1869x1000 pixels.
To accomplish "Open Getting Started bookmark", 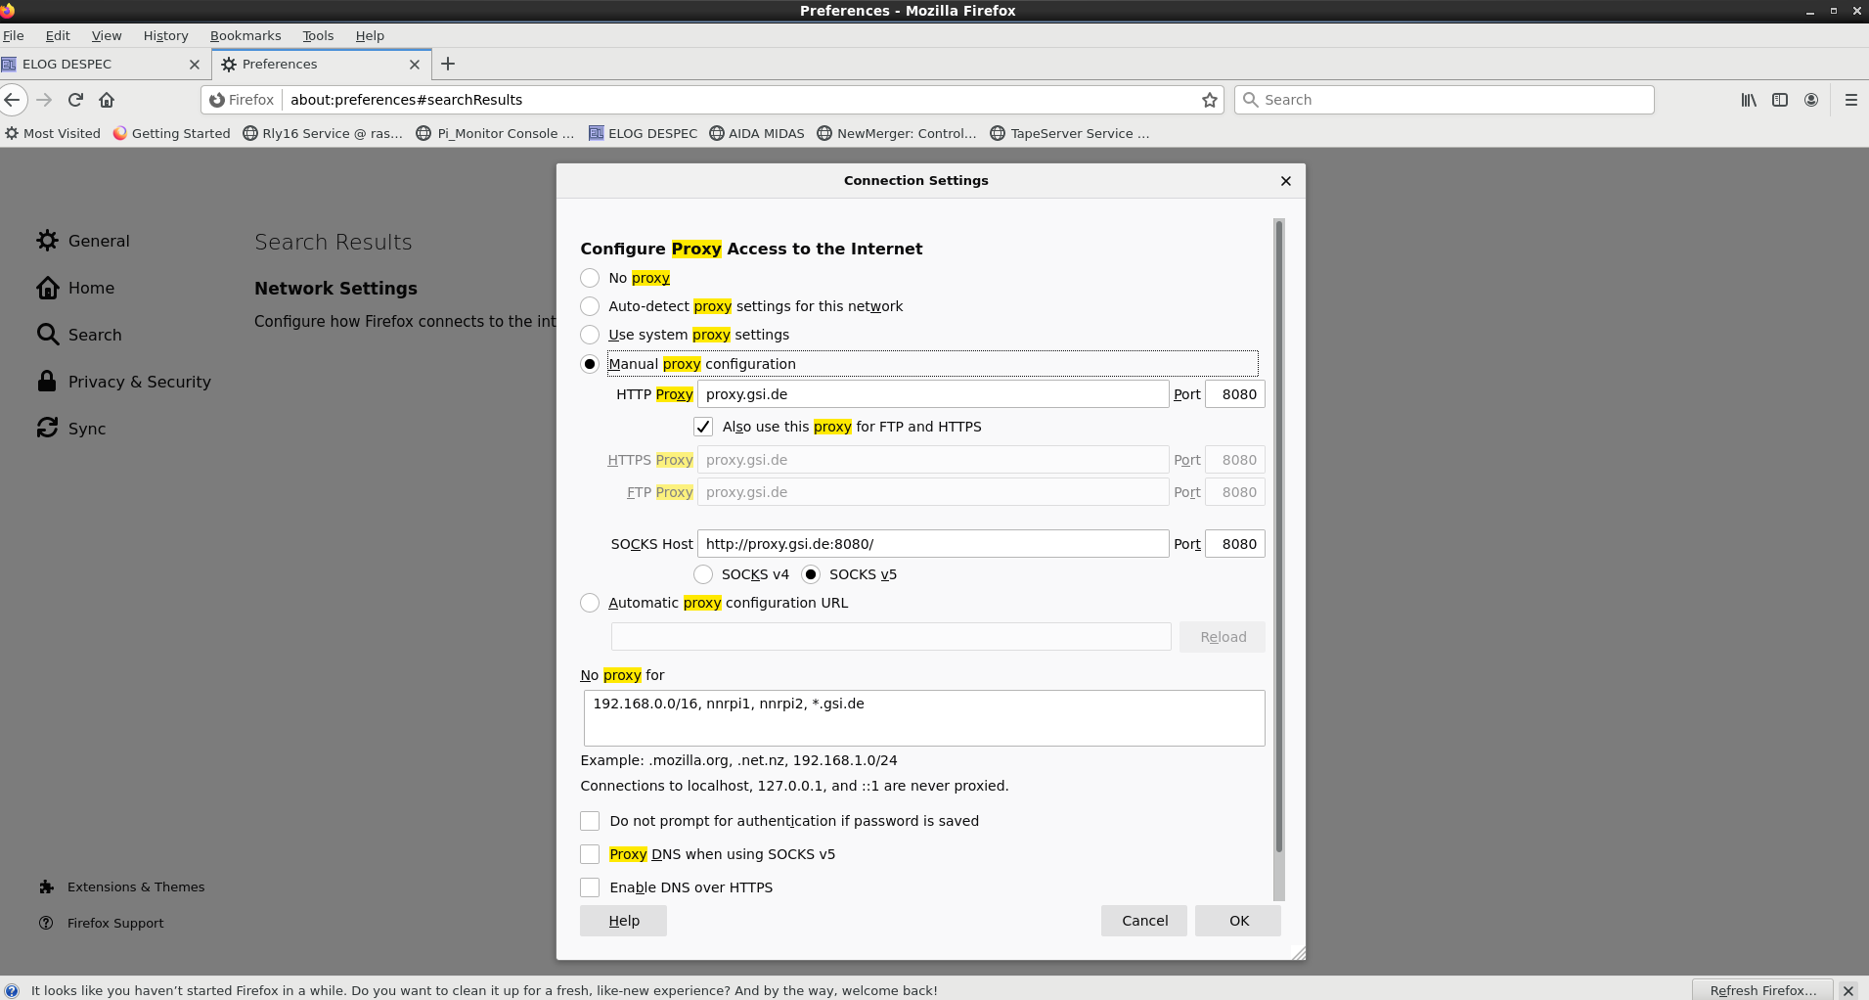I will pos(171,134).
